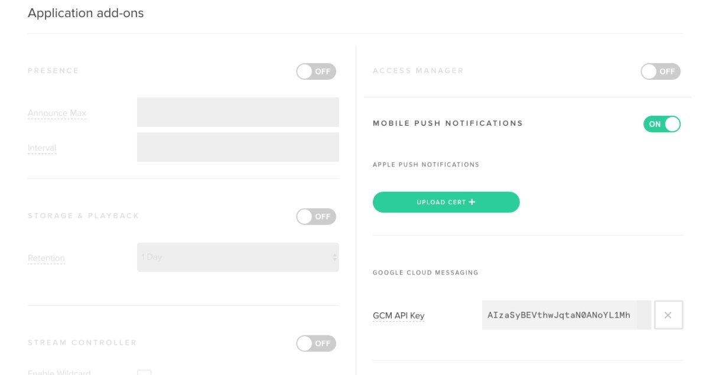Viewport: 709px width, 375px height.
Task: Click the GCM API Key label
Action: tap(399, 315)
